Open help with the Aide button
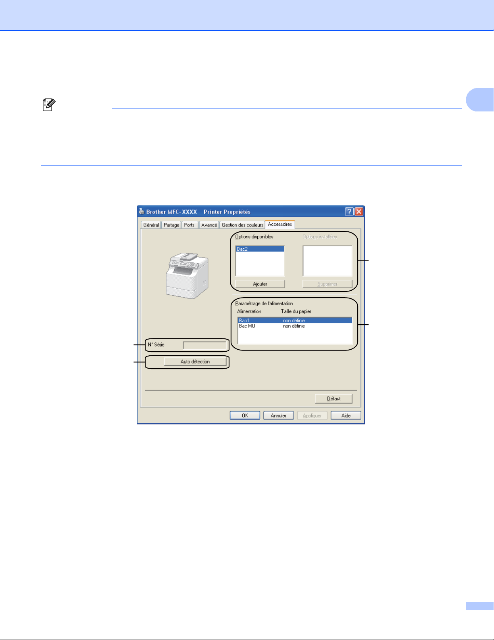This screenshot has width=494, height=640. 346,415
